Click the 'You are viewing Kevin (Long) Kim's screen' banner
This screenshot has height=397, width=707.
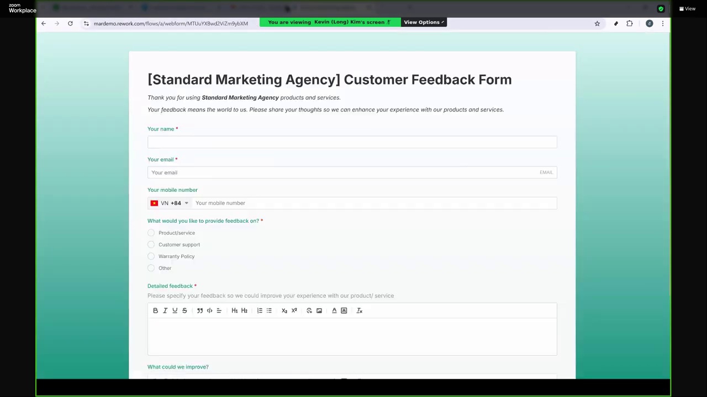tap(330, 22)
